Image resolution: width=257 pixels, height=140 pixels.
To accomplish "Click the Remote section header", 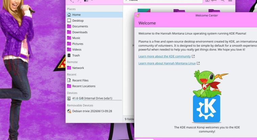I will [72, 62].
